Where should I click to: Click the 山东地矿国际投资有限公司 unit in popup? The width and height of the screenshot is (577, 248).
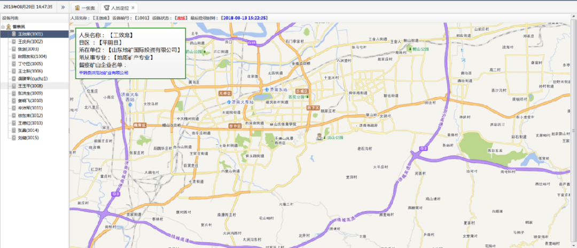pyautogui.click(x=145, y=50)
